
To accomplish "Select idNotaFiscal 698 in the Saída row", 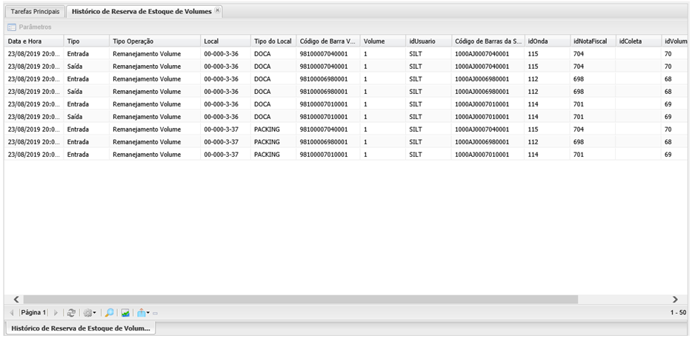I will coord(579,92).
